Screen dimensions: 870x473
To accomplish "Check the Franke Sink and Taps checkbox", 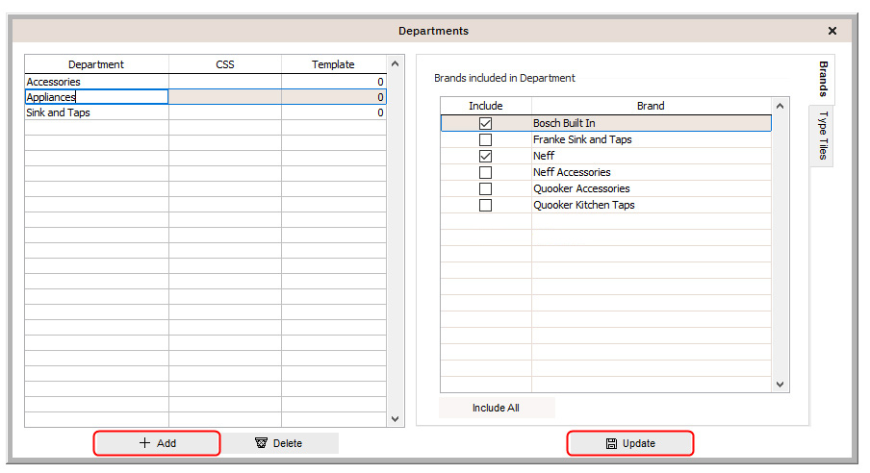I will [x=485, y=139].
